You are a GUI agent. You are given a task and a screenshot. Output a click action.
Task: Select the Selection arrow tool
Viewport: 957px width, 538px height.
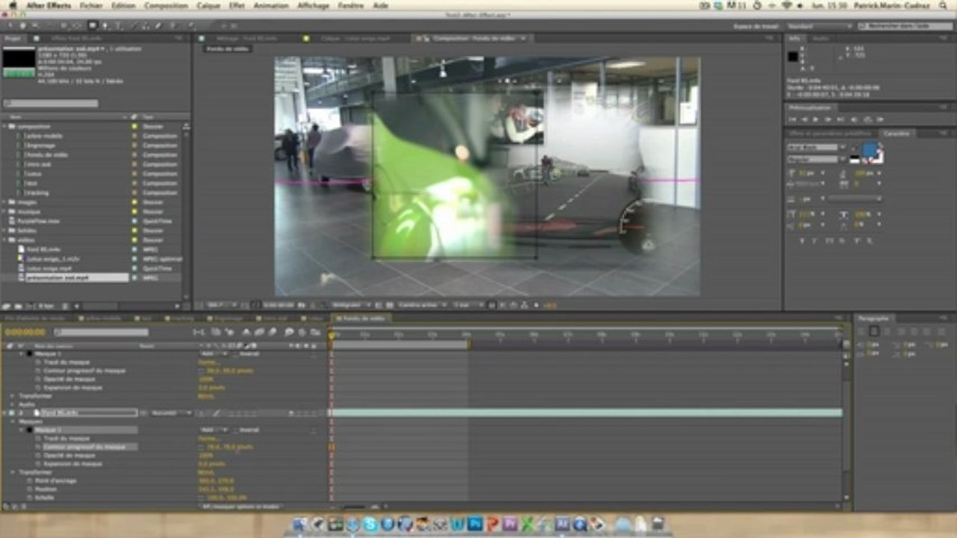[9, 25]
